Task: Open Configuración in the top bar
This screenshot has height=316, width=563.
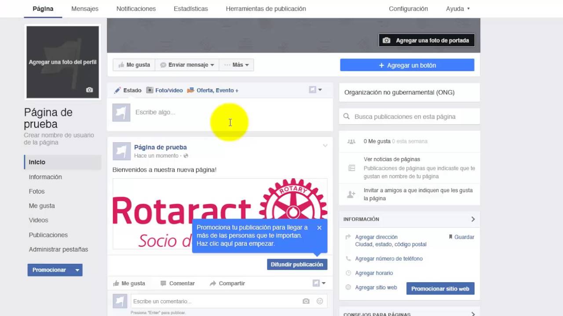Action: point(408,9)
